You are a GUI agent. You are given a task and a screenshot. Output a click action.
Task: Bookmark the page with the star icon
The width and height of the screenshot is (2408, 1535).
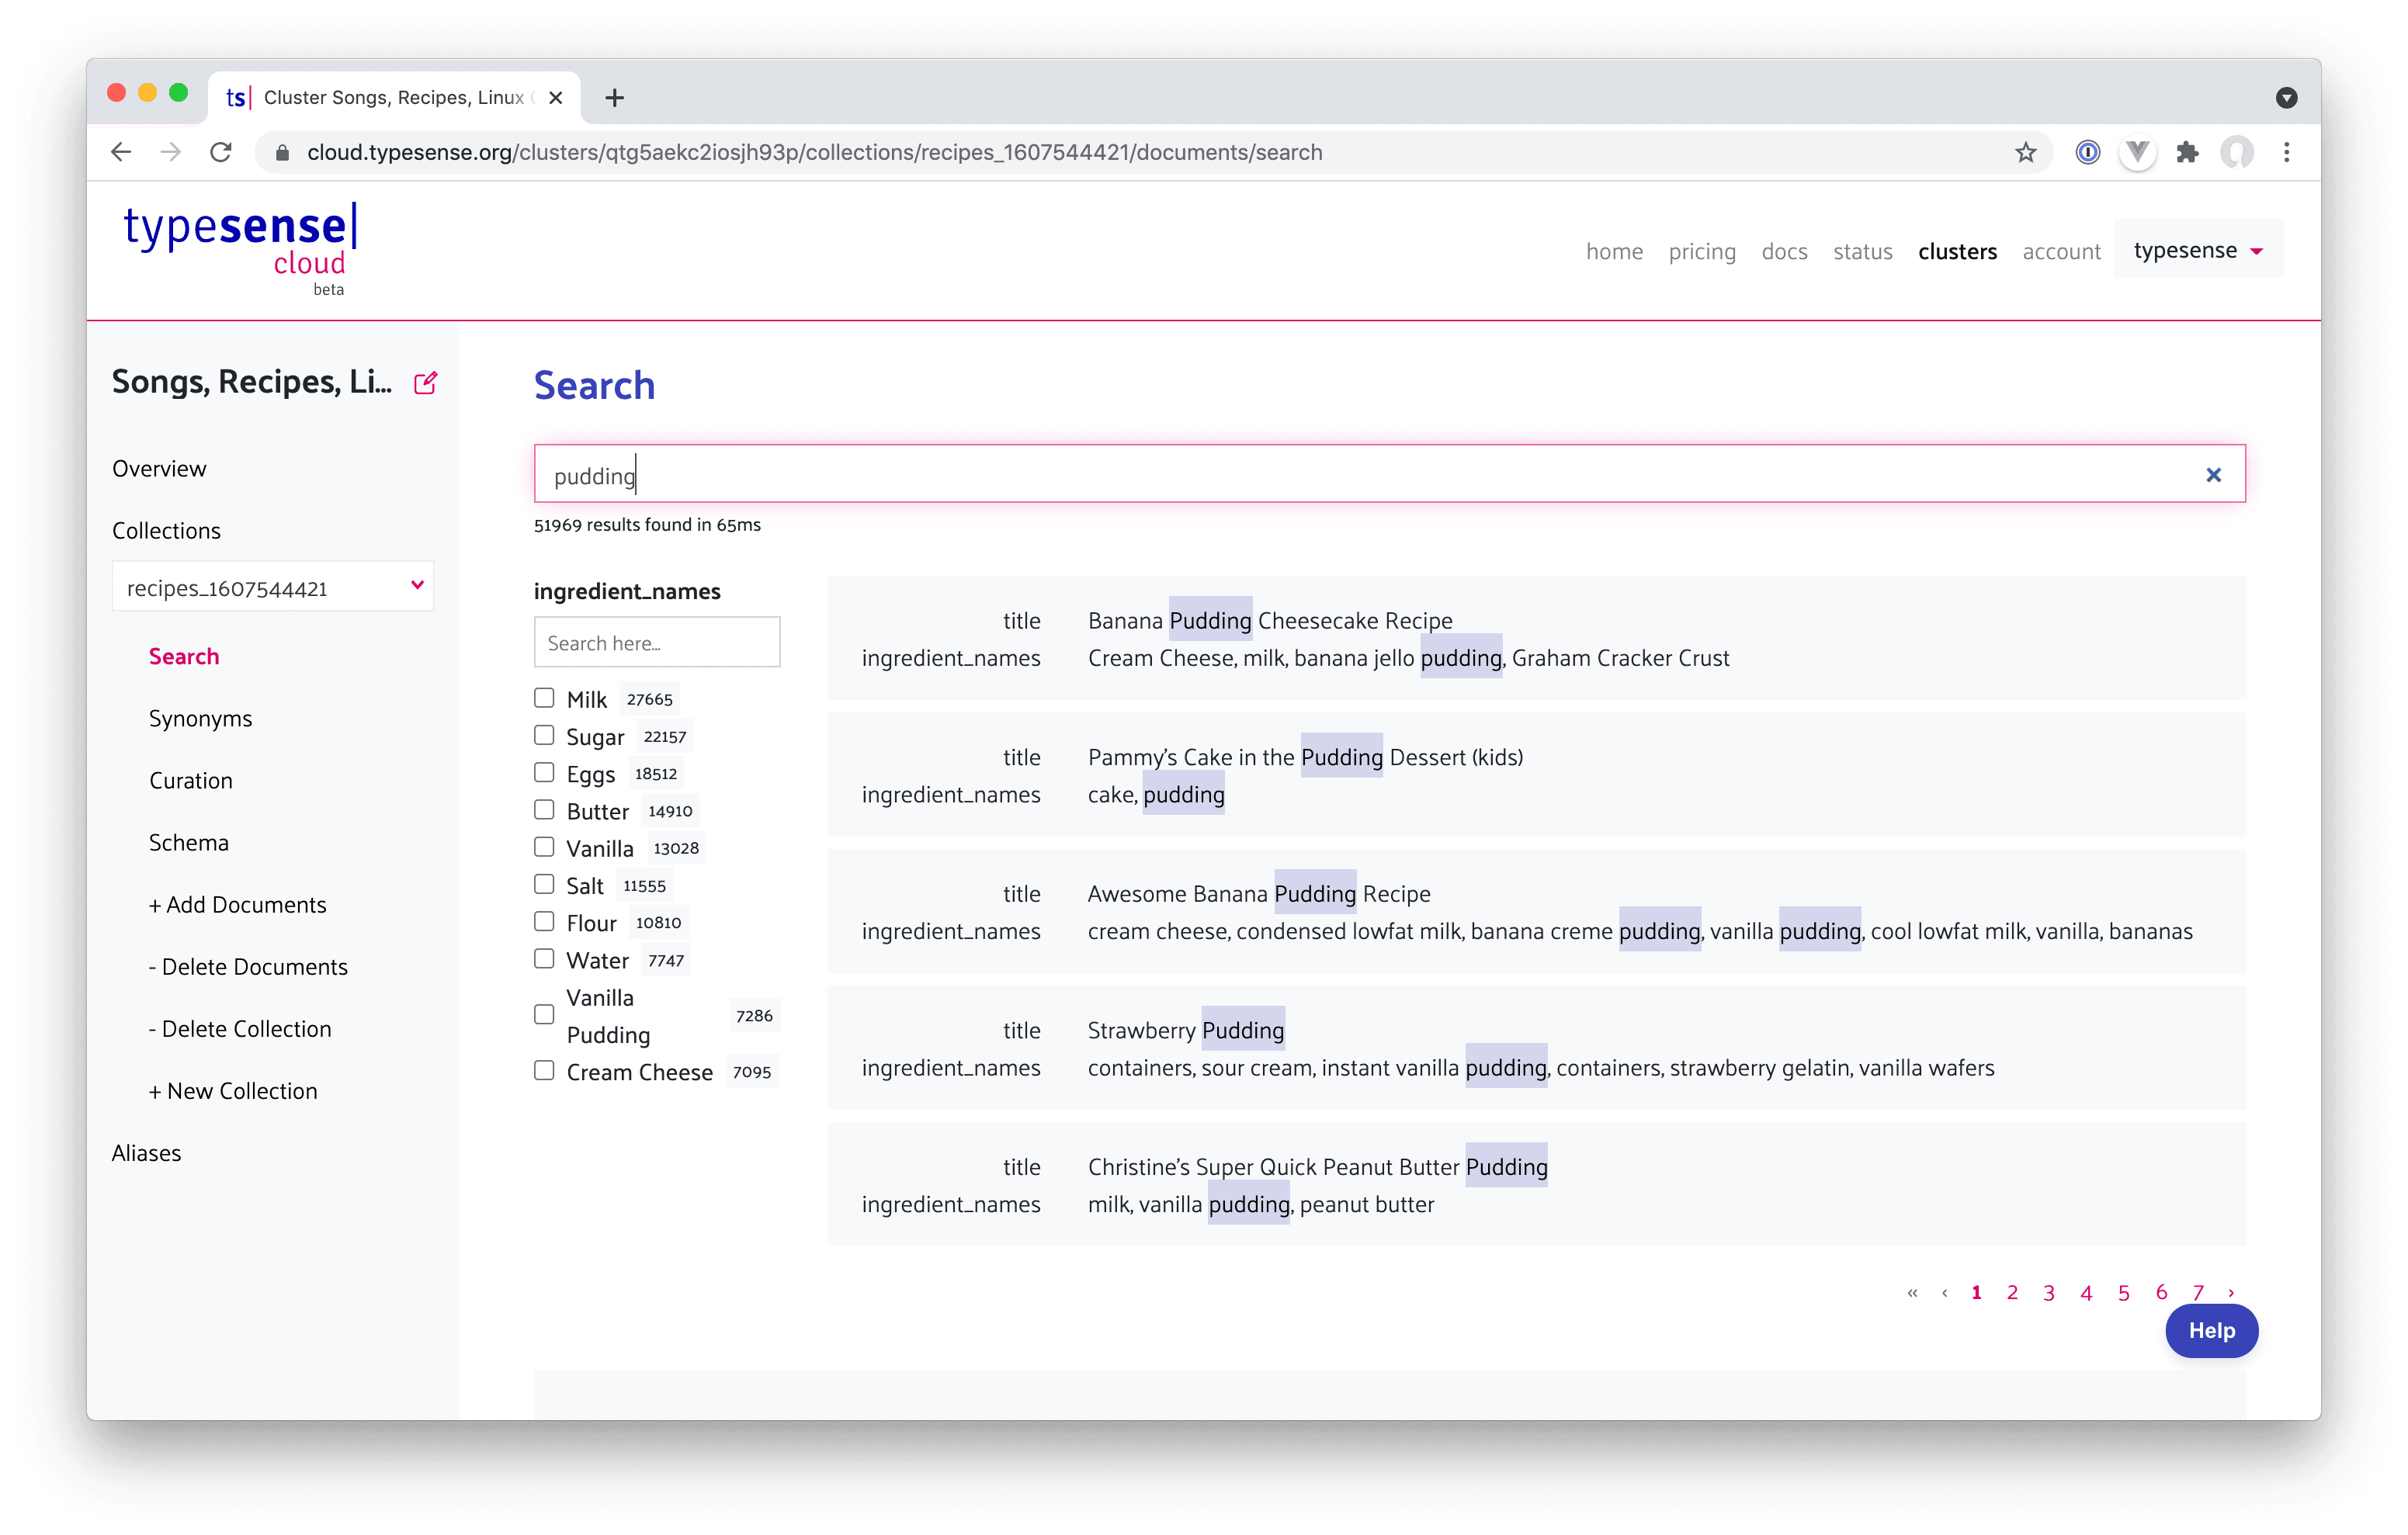pos(2025,152)
